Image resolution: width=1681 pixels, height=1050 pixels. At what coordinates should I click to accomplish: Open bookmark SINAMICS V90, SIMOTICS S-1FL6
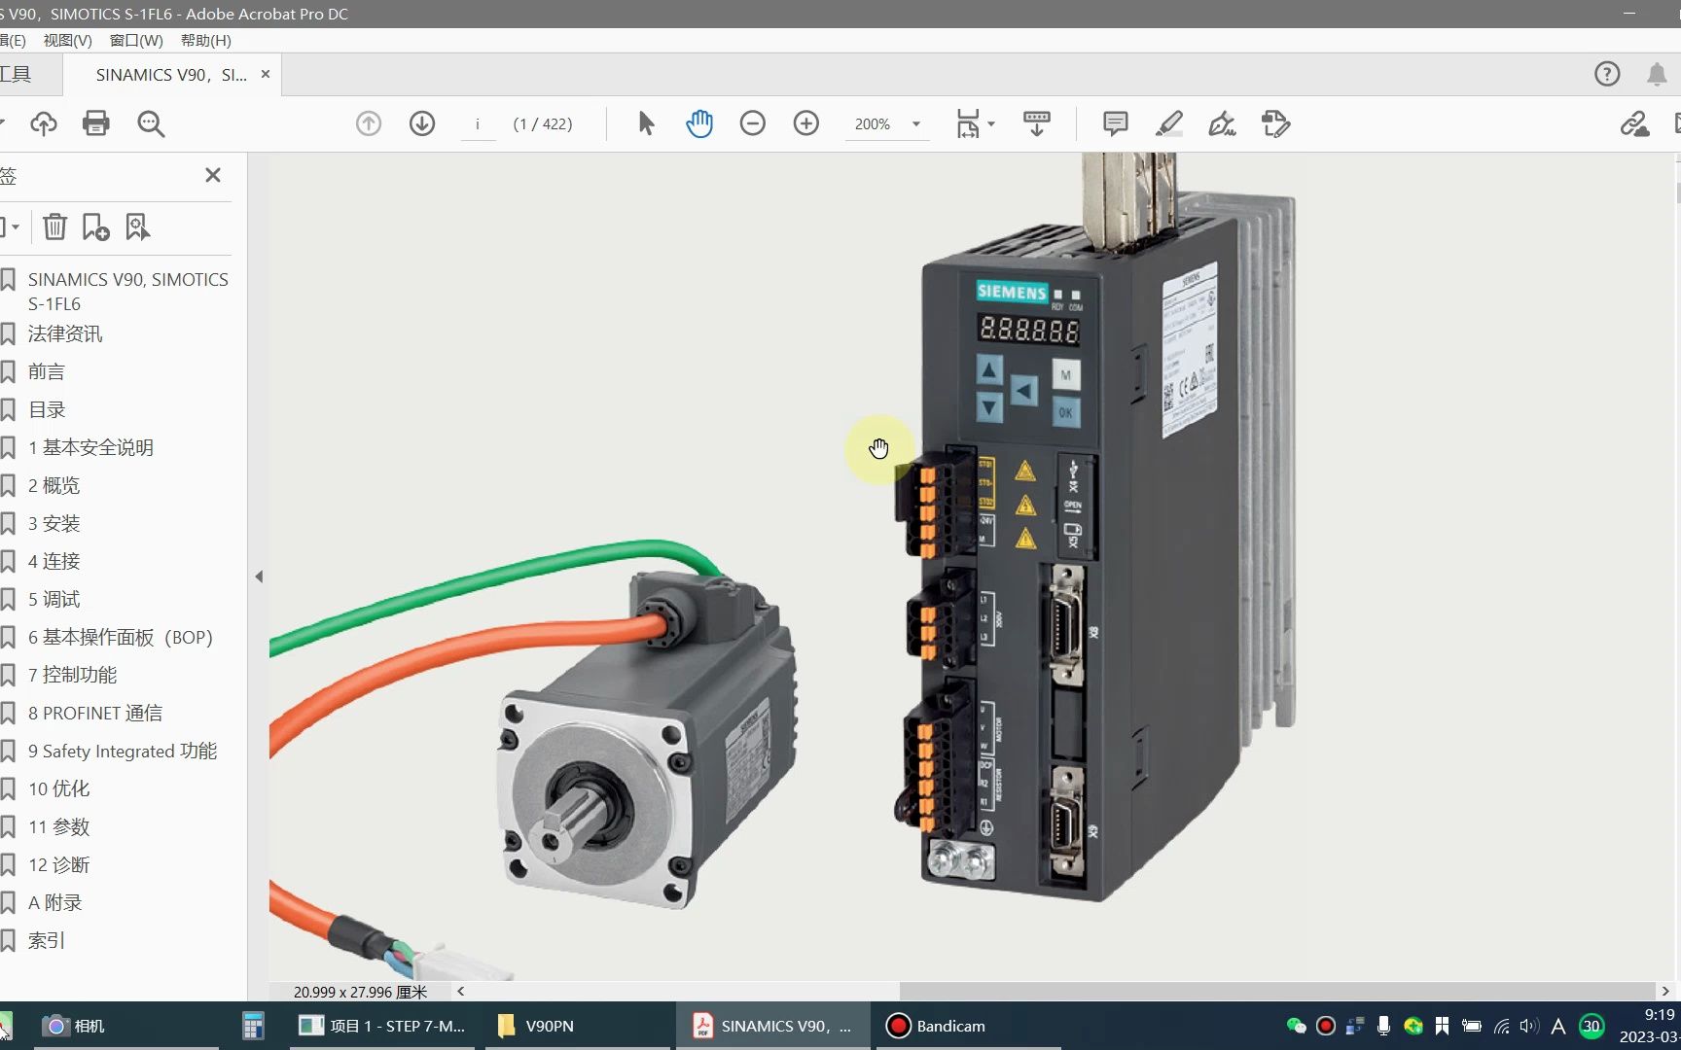tap(127, 292)
